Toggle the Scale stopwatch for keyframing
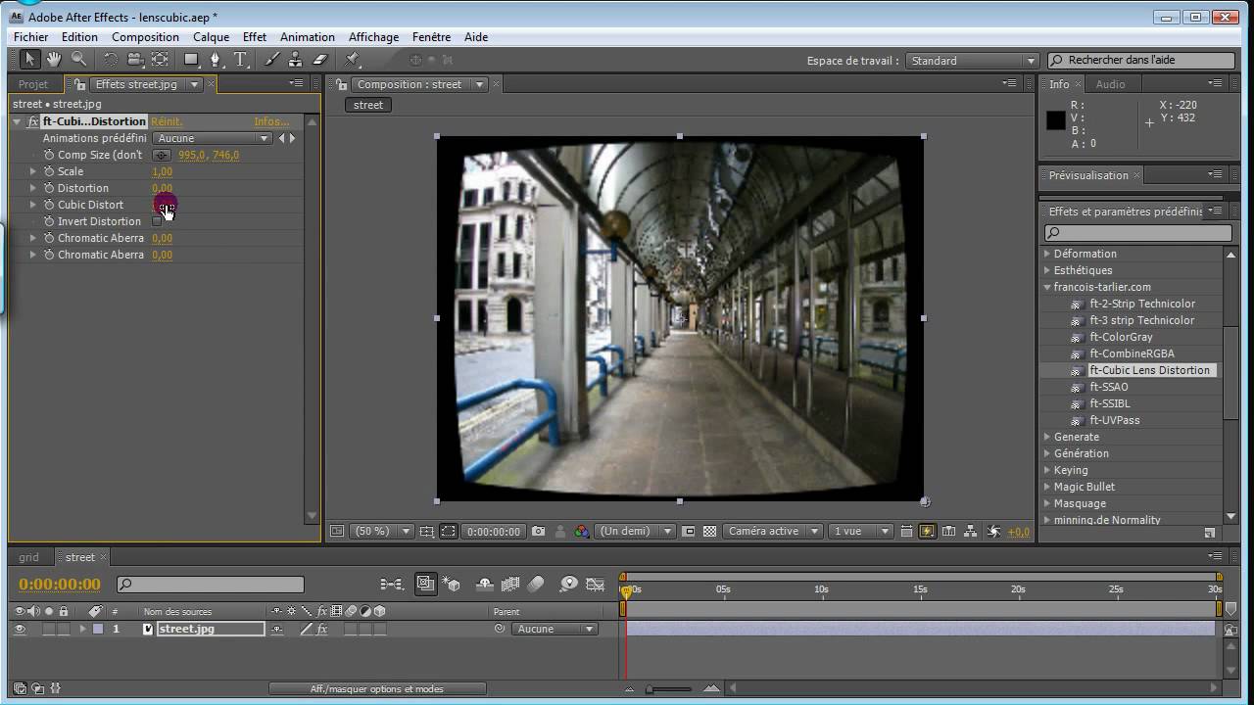The width and height of the screenshot is (1254, 705). (x=49, y=171)
